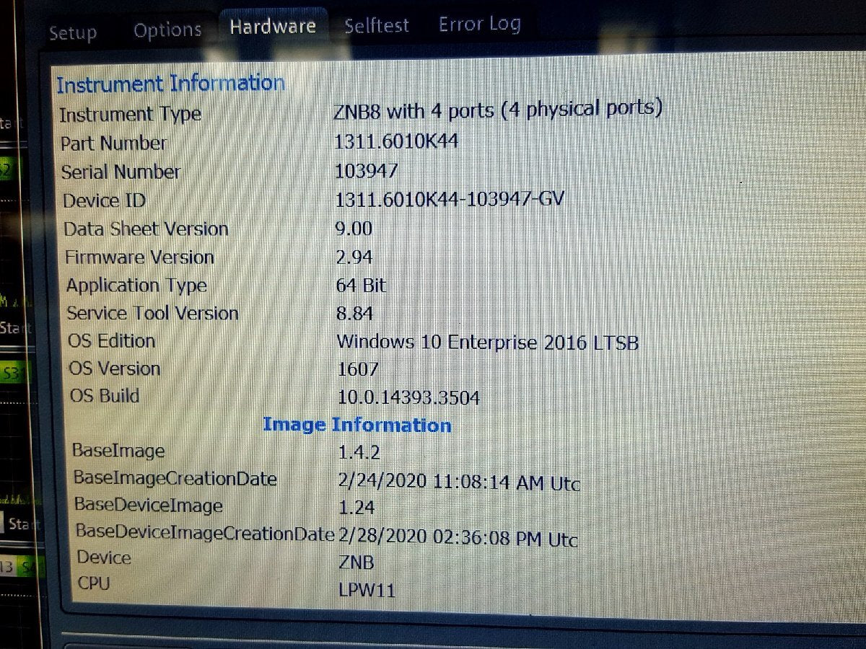Click service tool version value 8.84

(355, 313)
